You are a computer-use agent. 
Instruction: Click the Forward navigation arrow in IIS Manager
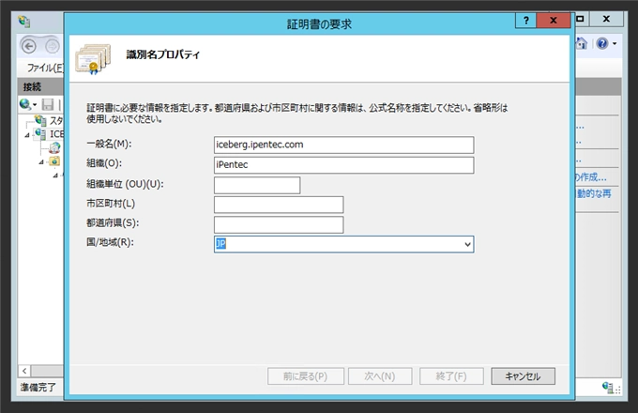53,47
